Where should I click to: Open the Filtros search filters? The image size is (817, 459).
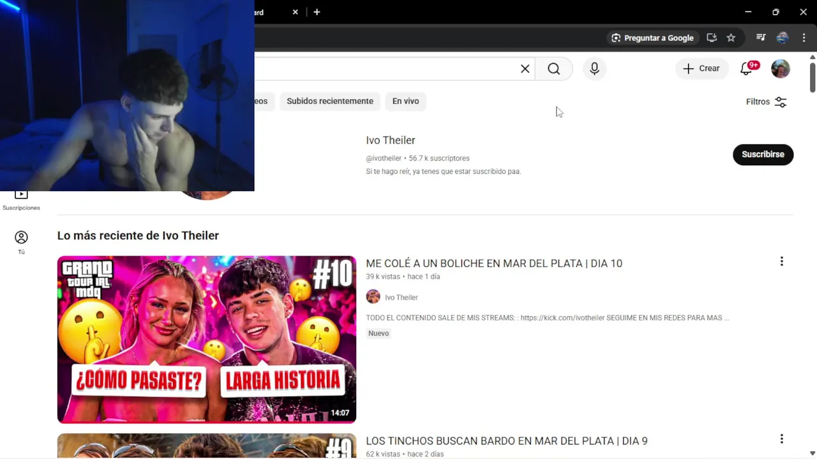767,102
